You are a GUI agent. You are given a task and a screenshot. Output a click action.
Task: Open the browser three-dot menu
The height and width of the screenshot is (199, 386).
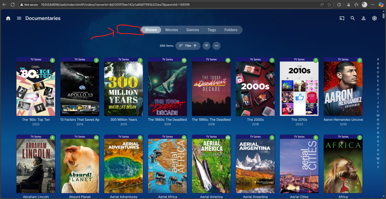373,5
